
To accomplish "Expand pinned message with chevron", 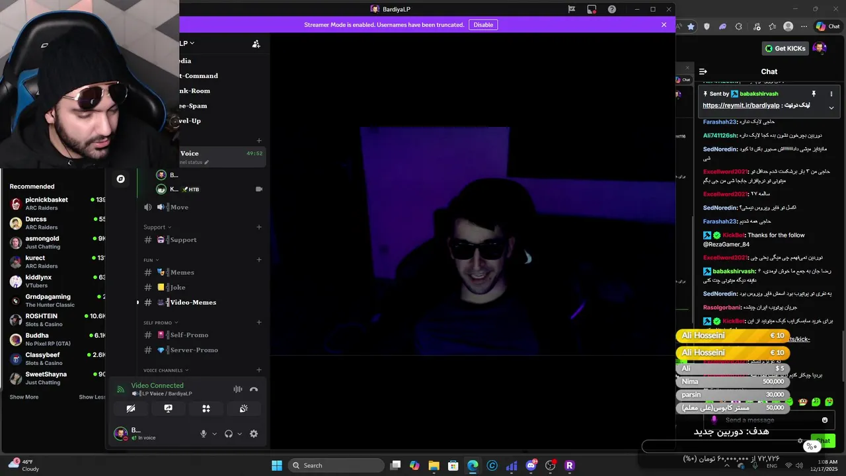I will point(831,108).
